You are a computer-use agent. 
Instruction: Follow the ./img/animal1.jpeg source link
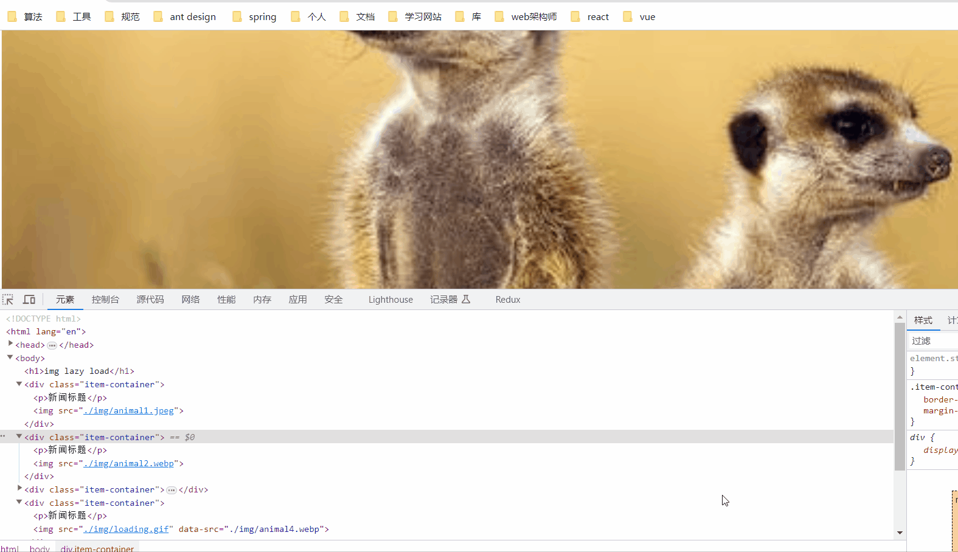[x=129, y=411]
